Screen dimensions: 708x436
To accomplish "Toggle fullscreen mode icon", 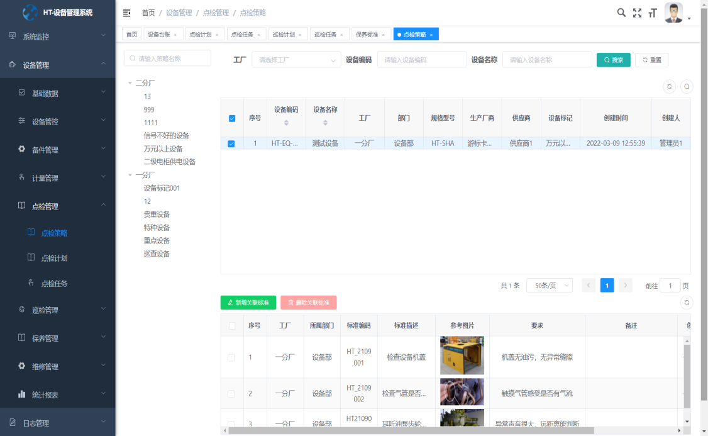I will coord(637,13).
